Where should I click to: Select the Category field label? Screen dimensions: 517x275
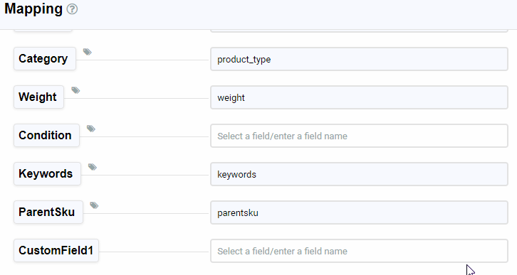(x=45, y=59)
